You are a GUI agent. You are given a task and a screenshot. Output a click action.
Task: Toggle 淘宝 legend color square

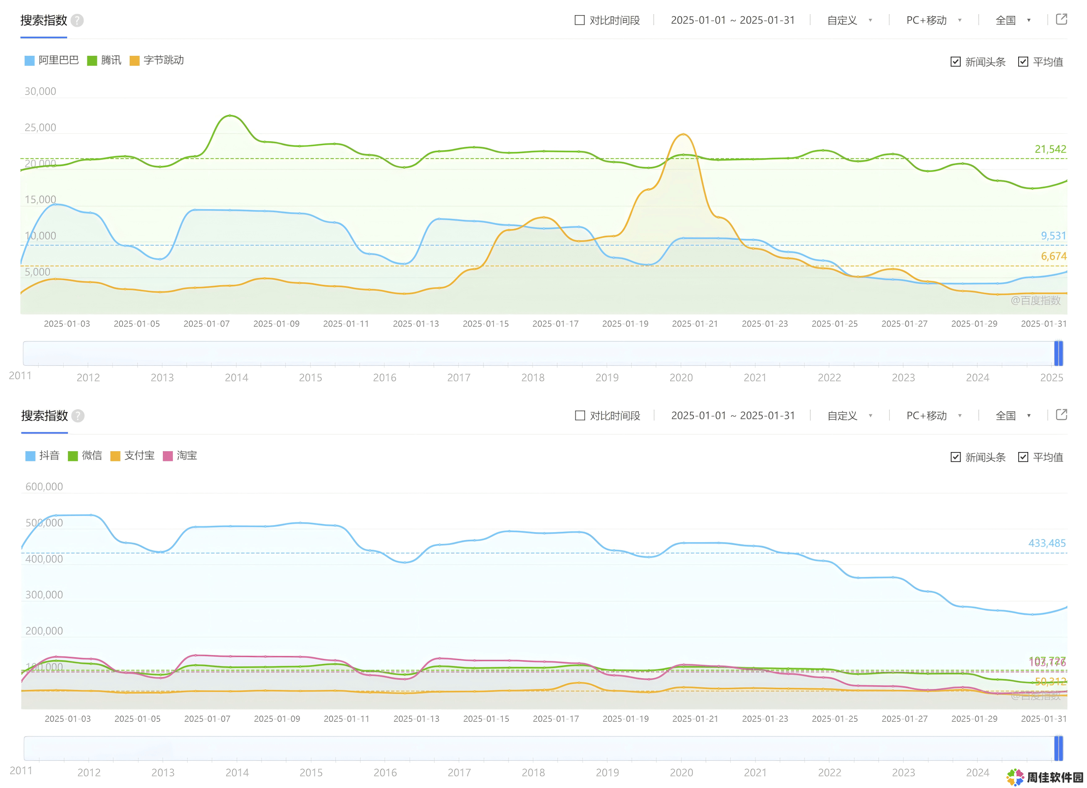168,456
